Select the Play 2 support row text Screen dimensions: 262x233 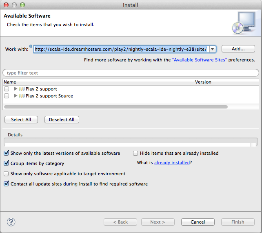[x=41, y=89]
